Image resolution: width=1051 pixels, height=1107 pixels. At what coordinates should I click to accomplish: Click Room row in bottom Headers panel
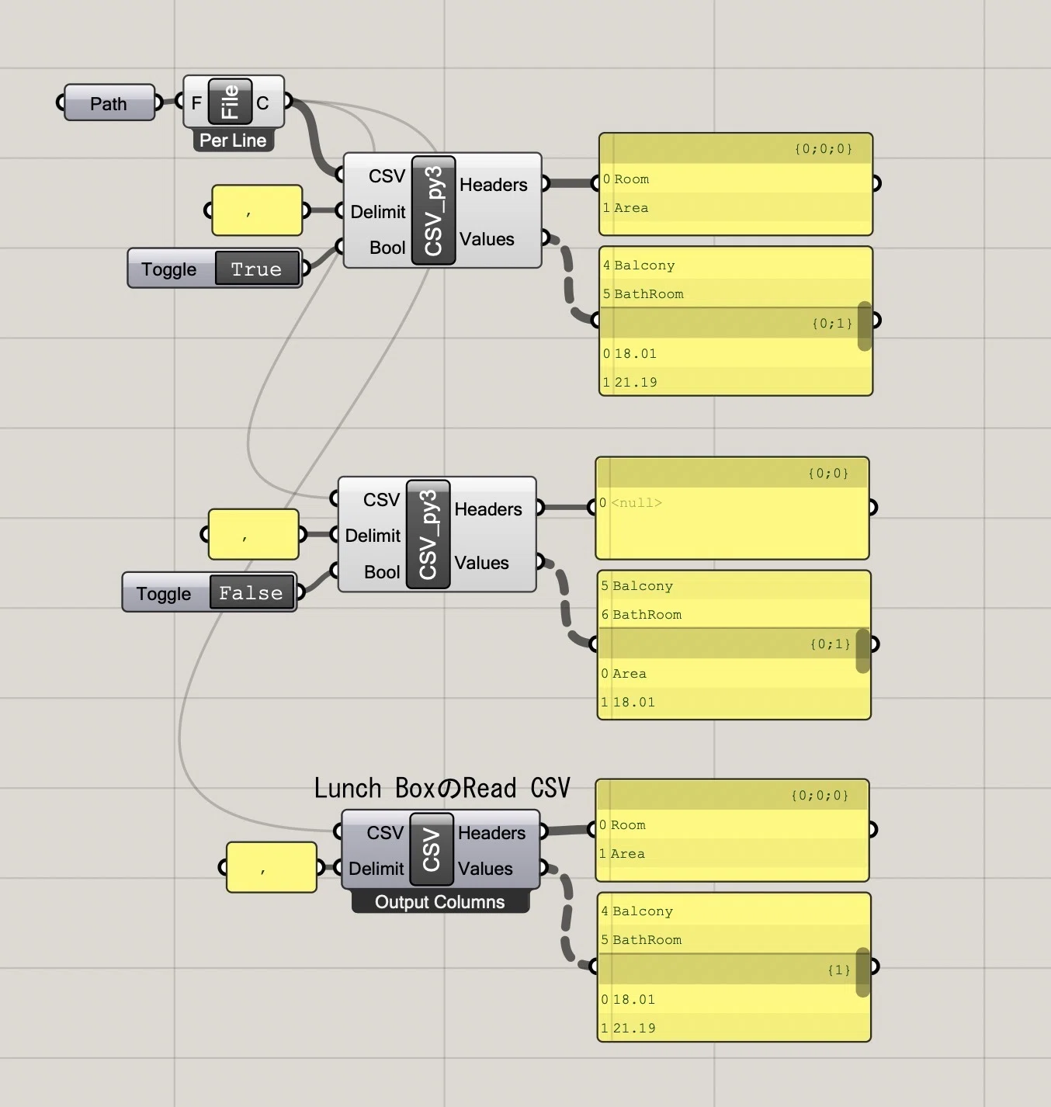click(x=732, y=825)
